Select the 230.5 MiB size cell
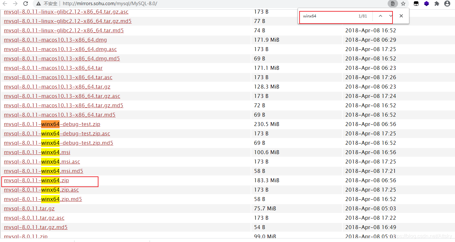 coord(267,124)
